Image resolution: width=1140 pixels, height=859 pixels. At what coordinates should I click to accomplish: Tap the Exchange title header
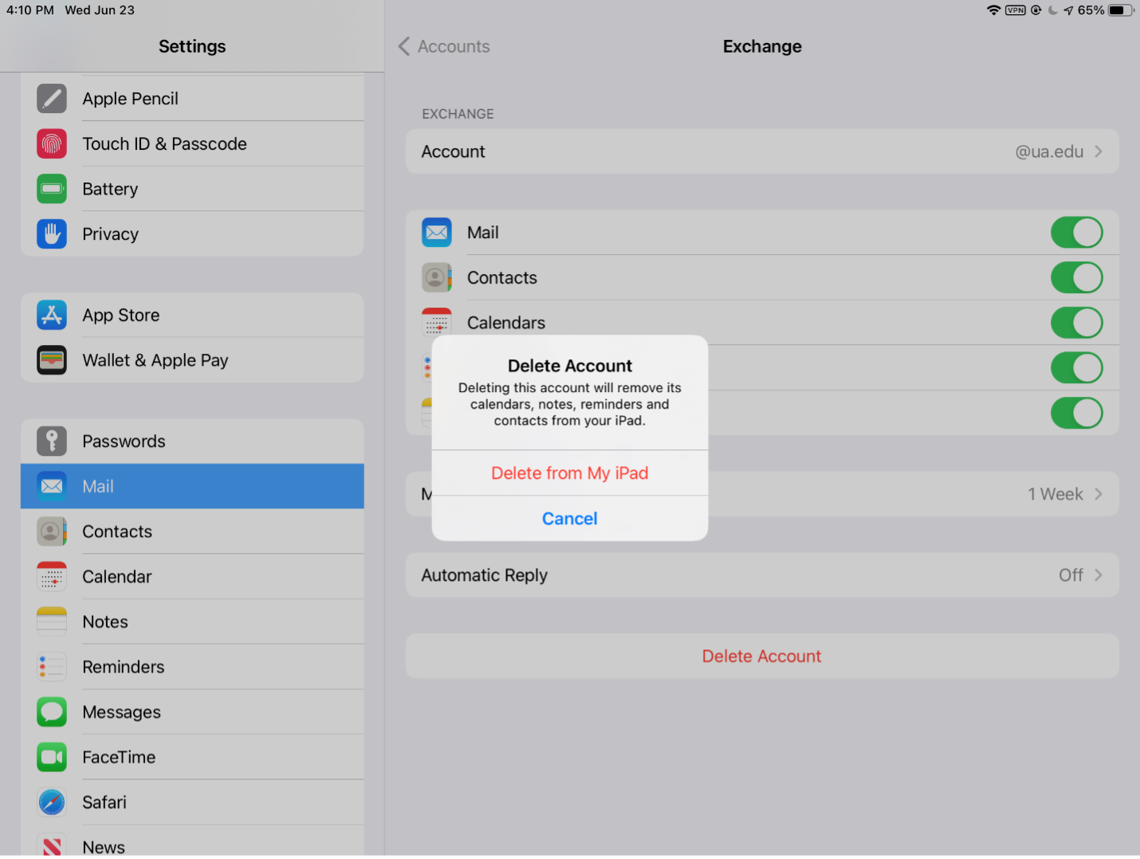point(762,46)
